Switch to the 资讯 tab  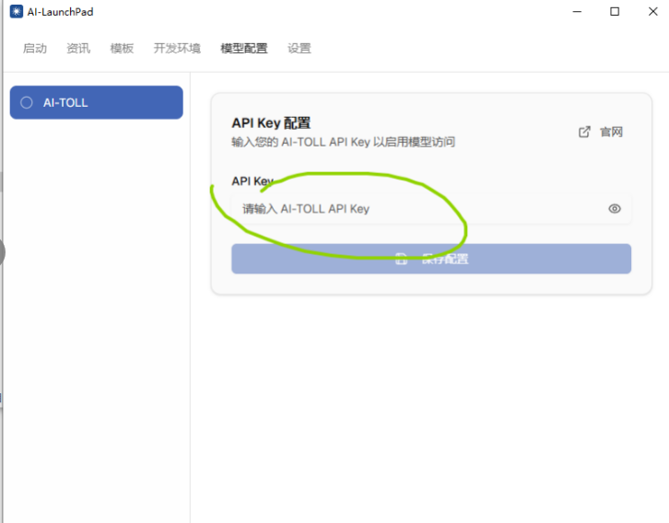point(78,48)
